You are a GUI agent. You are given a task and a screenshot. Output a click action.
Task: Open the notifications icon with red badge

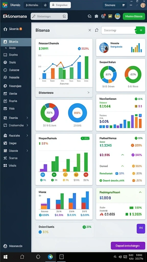click(103, 16)
